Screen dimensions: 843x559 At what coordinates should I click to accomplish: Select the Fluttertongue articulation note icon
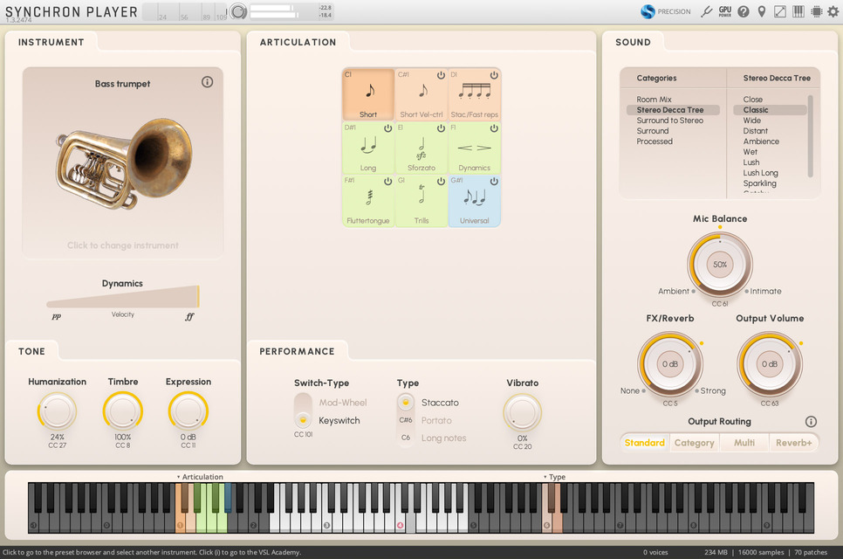click(369, 197)
